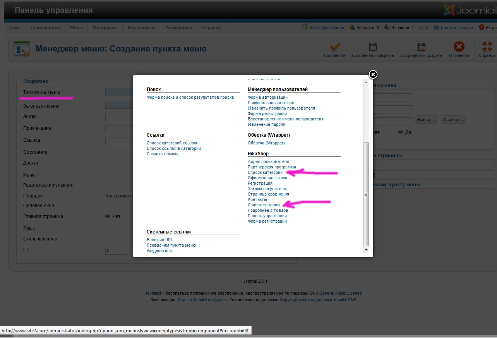The height and width of the screenshot is (338, 497).
Task: Choose Список категорий ссылок link
Action: 172,143
